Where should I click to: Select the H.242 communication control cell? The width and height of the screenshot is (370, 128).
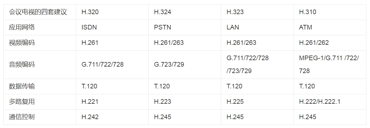click(90, 117)
